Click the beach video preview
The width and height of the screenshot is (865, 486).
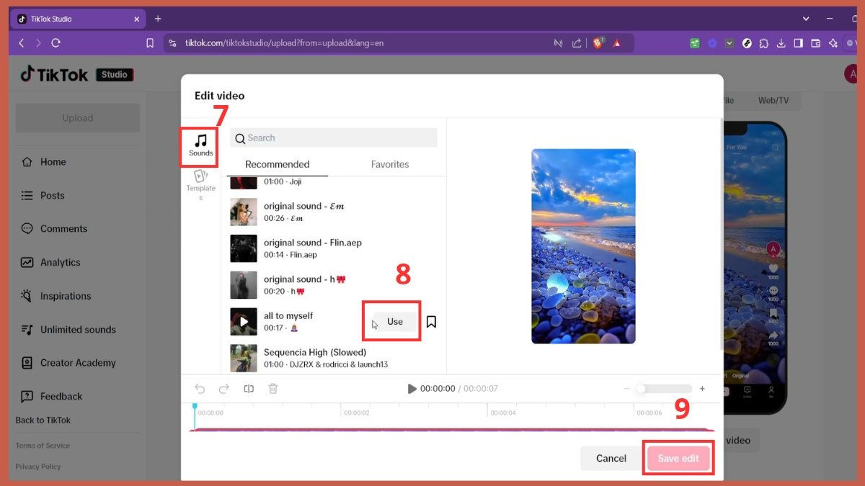pyautogui.click(x=583, y=246)
